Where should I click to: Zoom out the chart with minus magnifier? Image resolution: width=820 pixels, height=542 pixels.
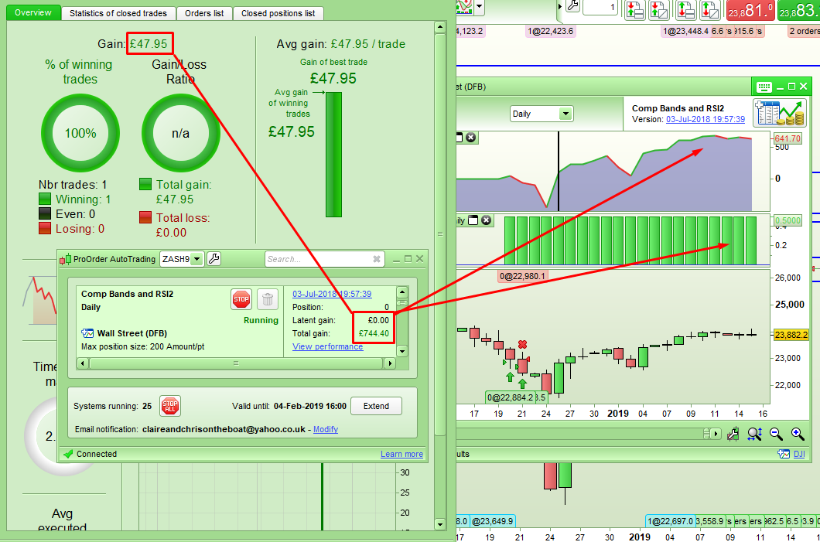coord(776,434)
